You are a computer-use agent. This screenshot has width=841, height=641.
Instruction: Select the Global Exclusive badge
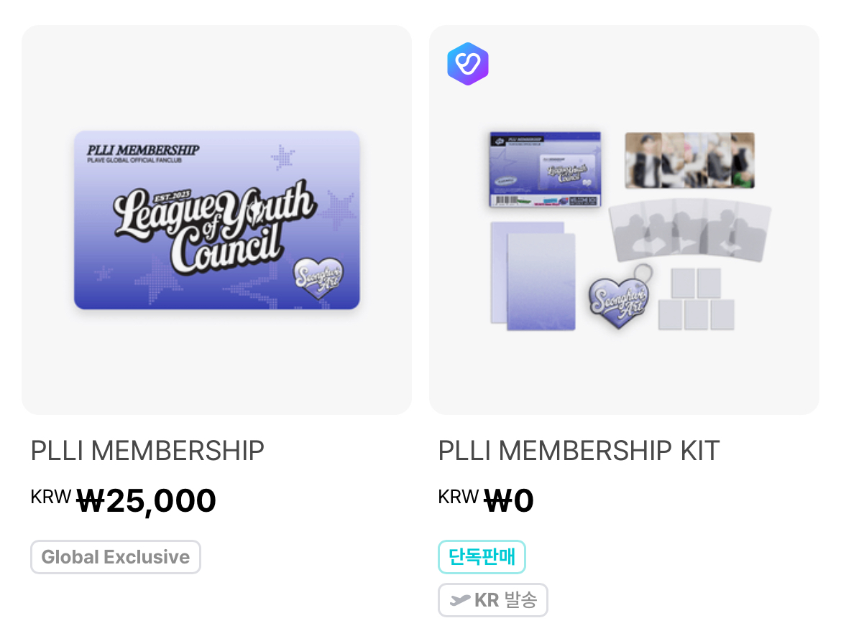click(115, 557)
